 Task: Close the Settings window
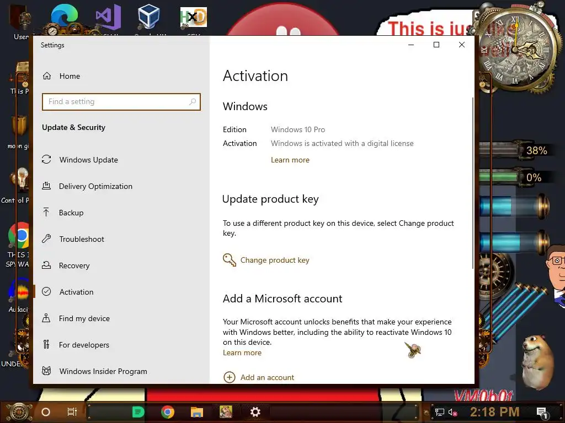pyautogui.click(x=462, y=45)
